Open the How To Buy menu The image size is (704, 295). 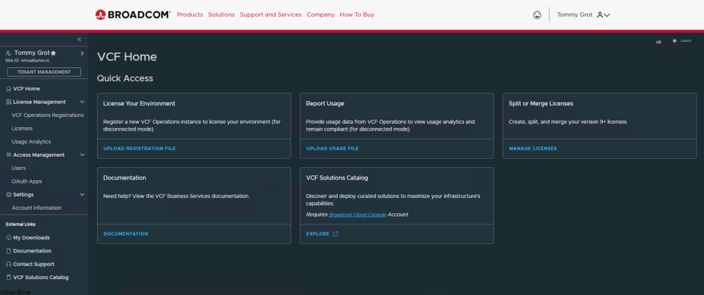(357, 15)
